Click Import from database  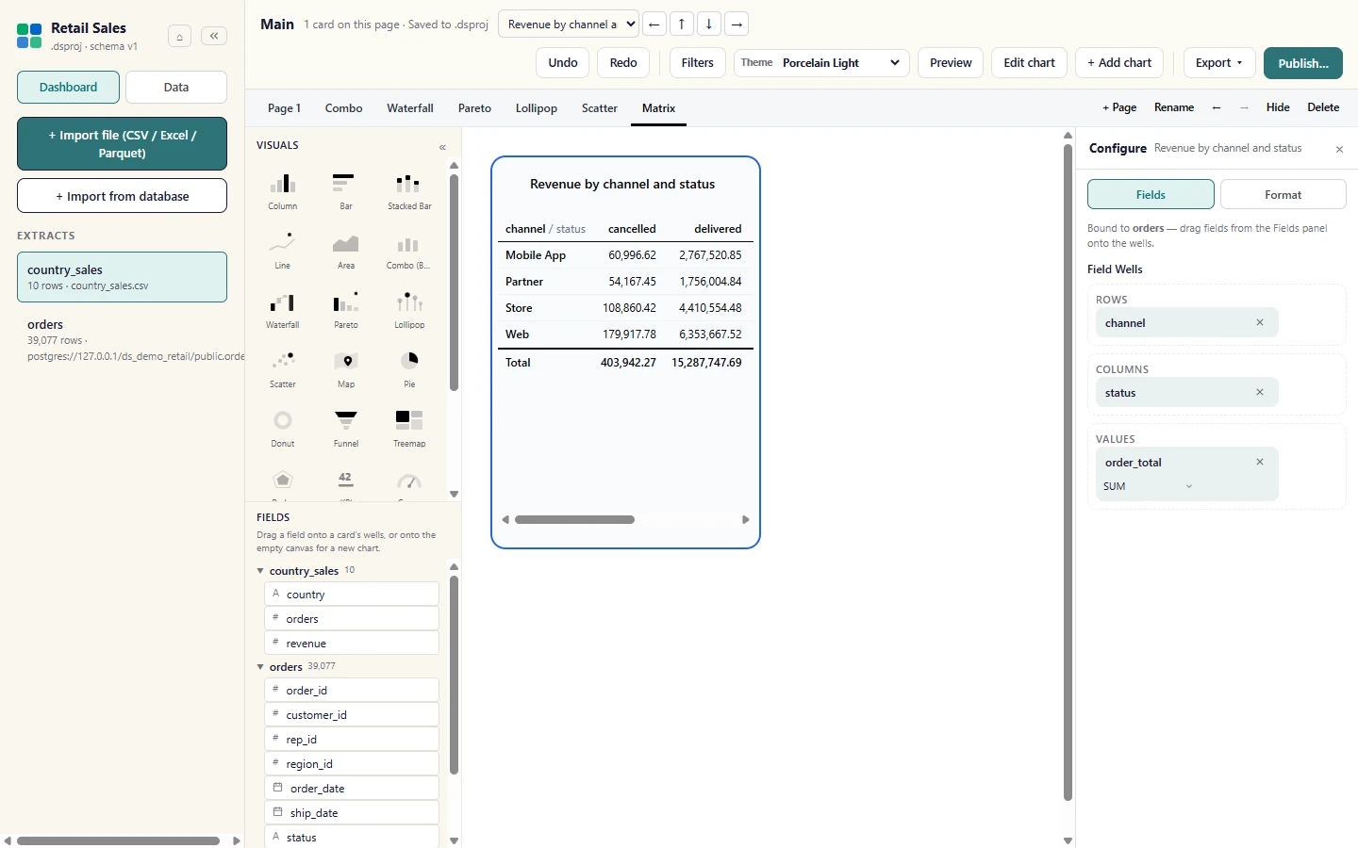[x=122, y=196]
